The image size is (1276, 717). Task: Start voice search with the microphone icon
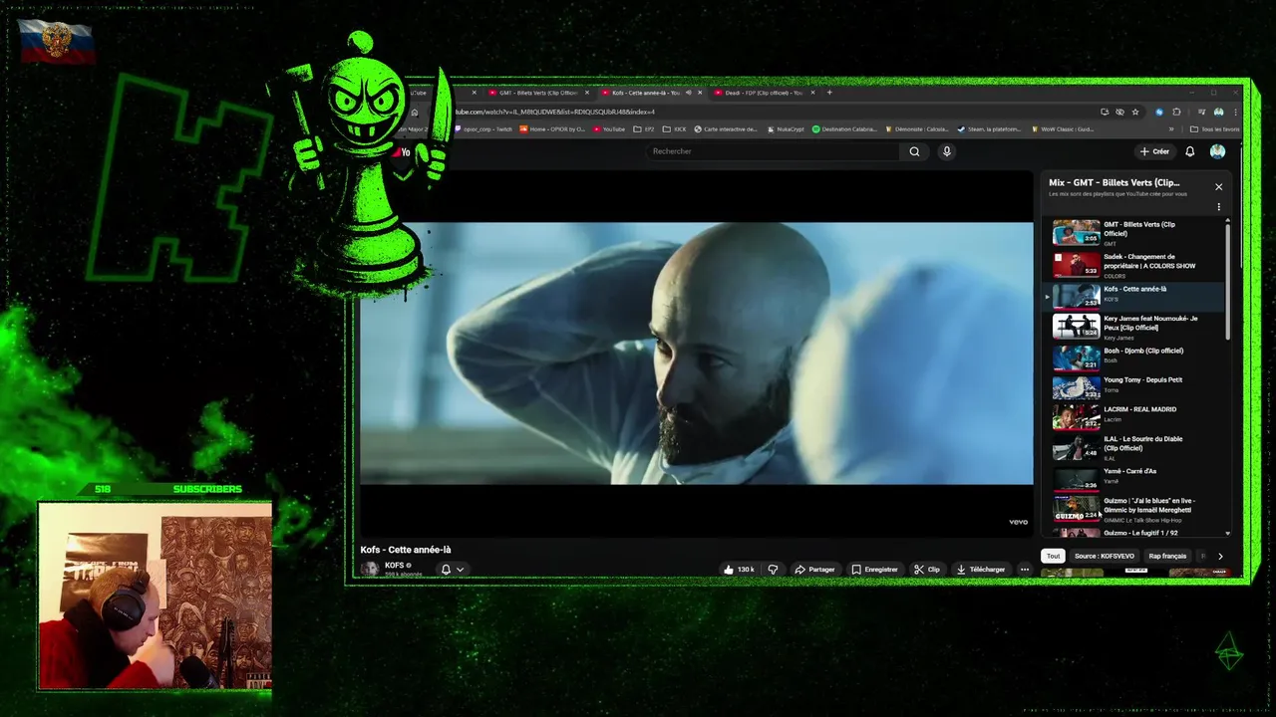pyautogui.click(x=947, y=151)
